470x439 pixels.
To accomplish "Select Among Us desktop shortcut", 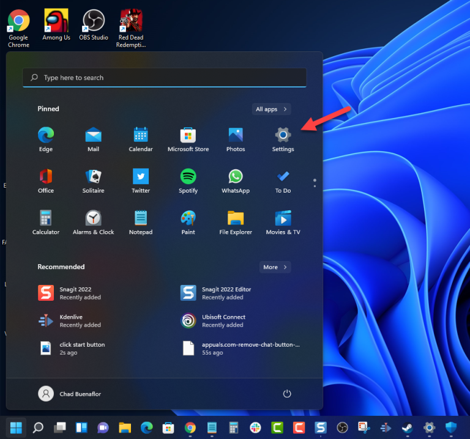I will click(56, 25).
